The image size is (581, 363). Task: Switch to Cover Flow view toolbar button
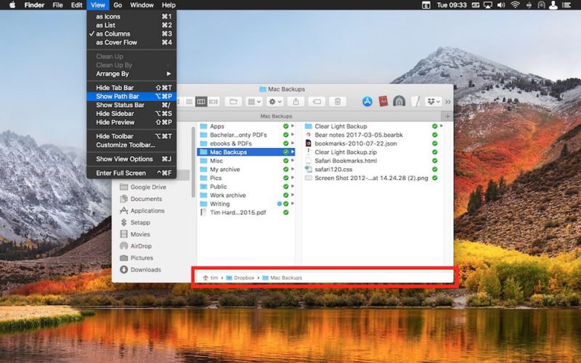(214, 102)
